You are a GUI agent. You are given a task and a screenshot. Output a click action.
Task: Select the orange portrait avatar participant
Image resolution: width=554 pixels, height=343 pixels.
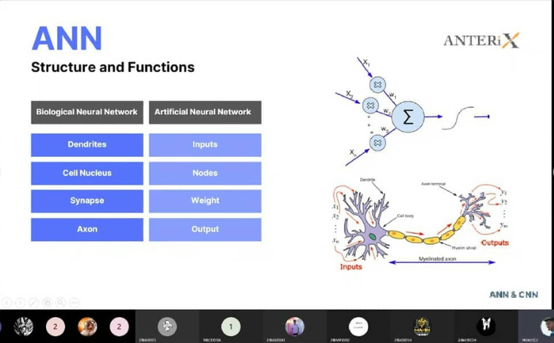(x=87, y=326)
